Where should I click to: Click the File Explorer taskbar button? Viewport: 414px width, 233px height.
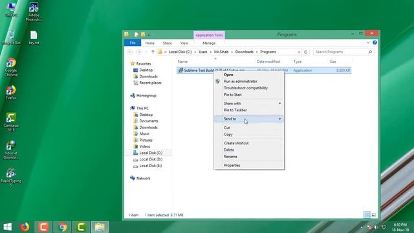pos(100,227)
